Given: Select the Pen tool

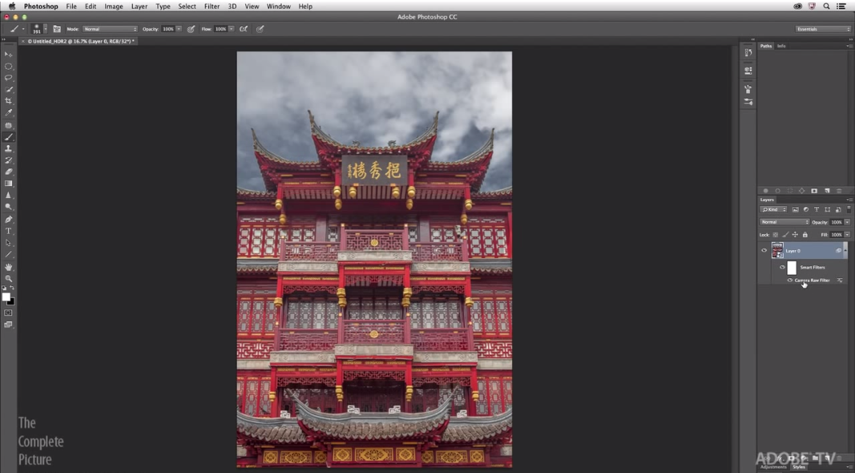Looking at the screenshot, I should point(9,219).
